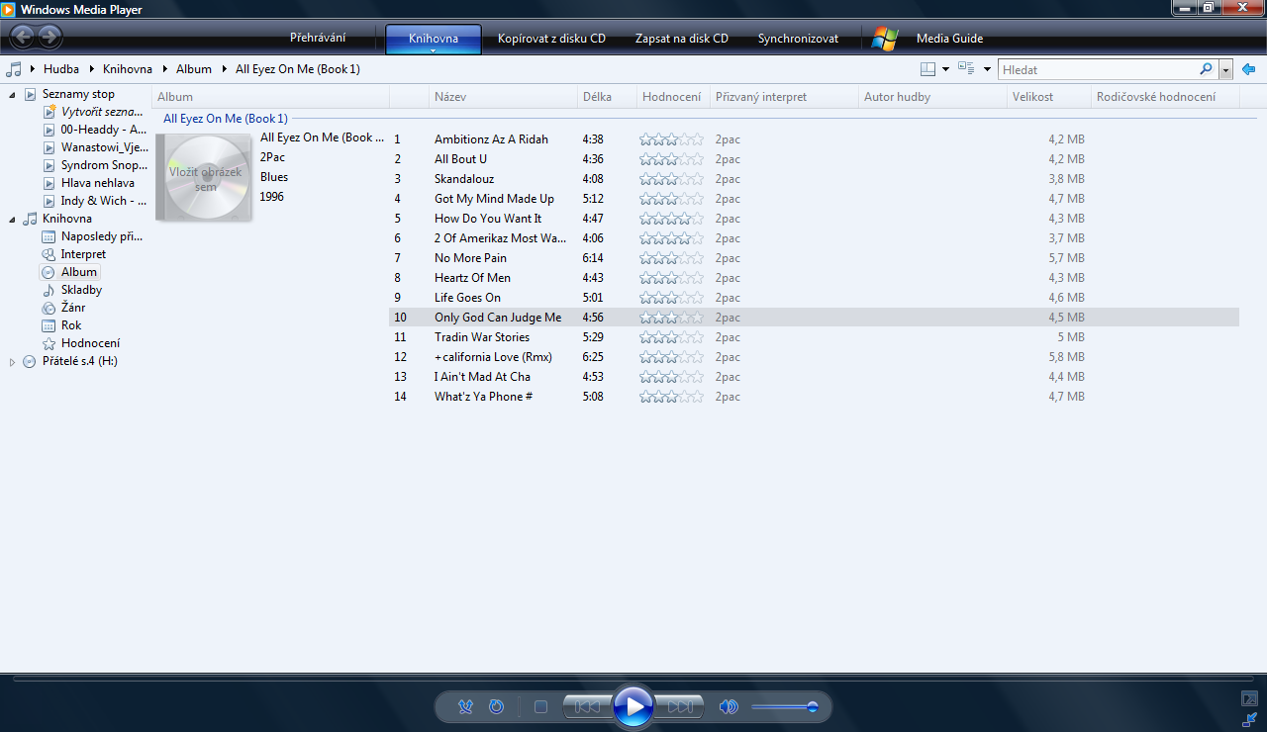Sort by the Rodičovské hodnocení column header
Viewport: 1267px width, 732px height.
coord(1165,97)
